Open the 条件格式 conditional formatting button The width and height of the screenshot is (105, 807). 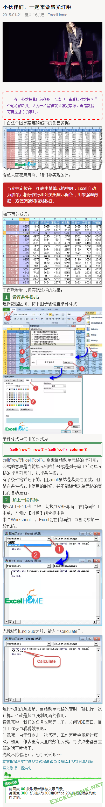point(91,313)
